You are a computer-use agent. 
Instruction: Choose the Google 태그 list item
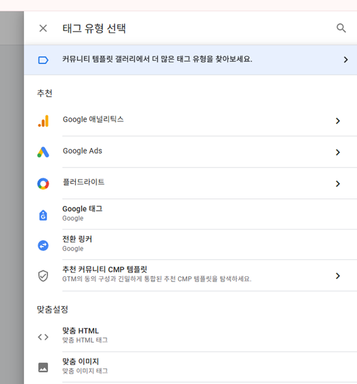coord(191,214)
